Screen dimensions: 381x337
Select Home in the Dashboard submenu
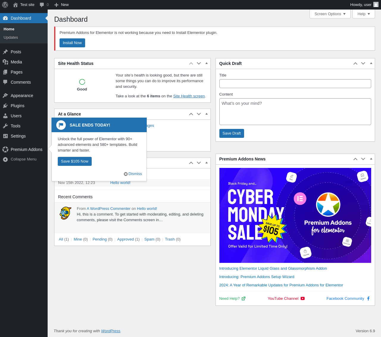click(9, 29)
